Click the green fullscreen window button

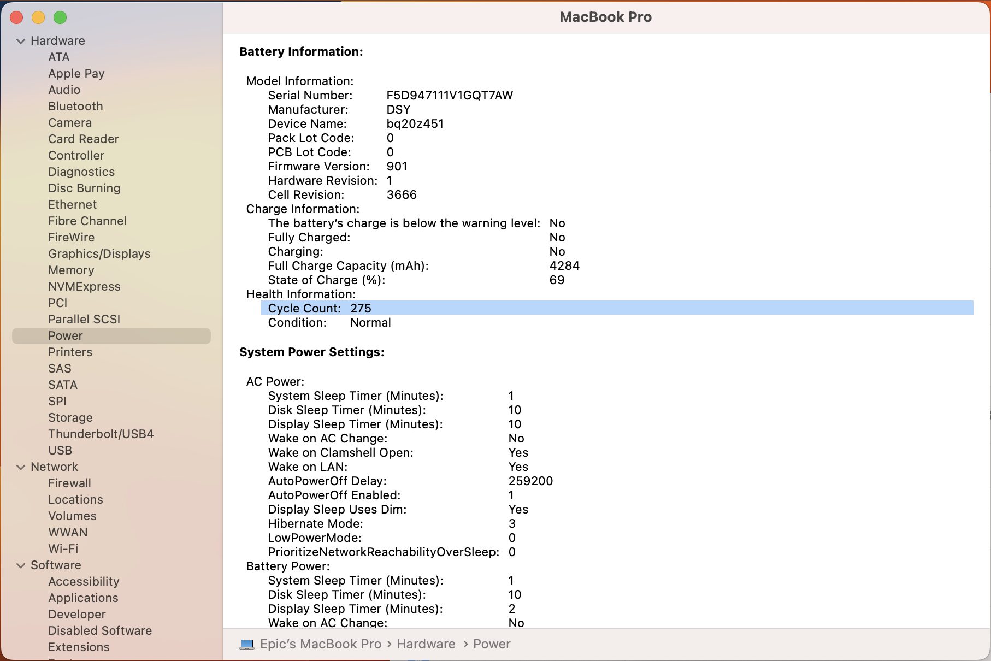tap(60, 17)
